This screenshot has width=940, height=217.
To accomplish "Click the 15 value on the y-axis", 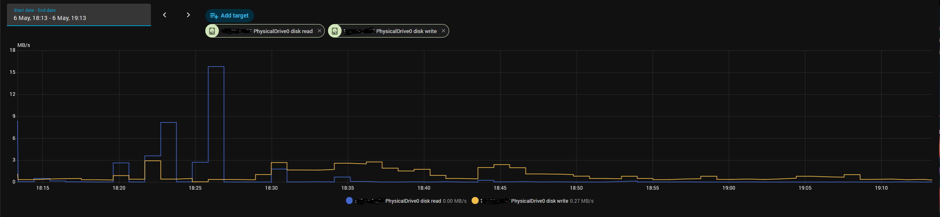I will click(x=13, y=72).
